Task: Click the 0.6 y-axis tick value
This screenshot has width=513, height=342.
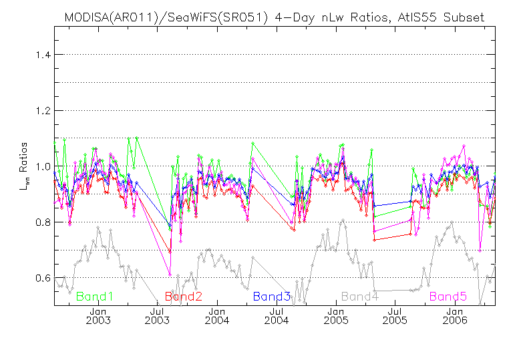Action: point(43,278)
